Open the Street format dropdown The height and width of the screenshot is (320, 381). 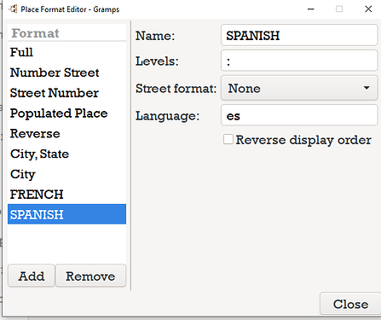299,88
